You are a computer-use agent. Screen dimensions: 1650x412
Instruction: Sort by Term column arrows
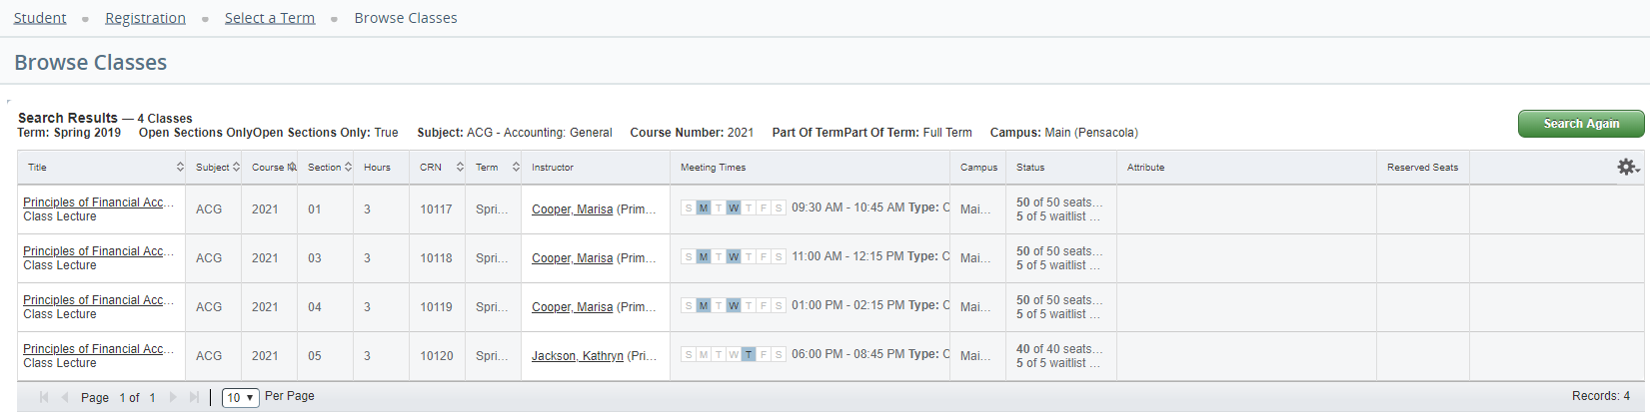516,167
